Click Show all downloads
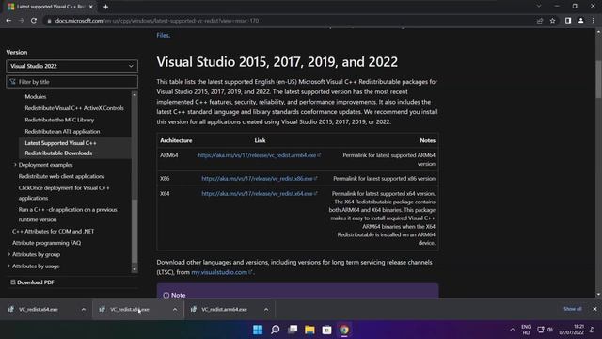Screen dimensions: 602x339 573,309
